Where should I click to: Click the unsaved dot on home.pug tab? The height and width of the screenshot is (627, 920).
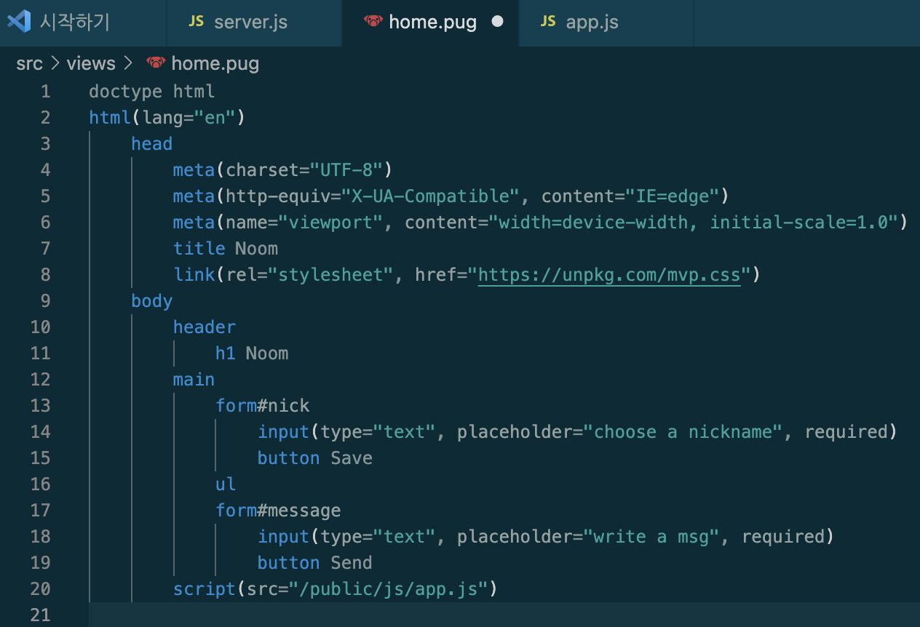(498, 22)
